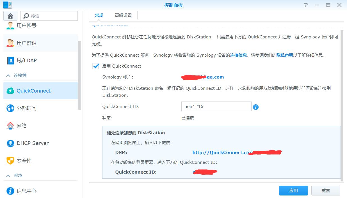Click the 网络 house network icon
Image resolution: width=347 pixels, height=198 pixels.
click(x=10, y=126)
